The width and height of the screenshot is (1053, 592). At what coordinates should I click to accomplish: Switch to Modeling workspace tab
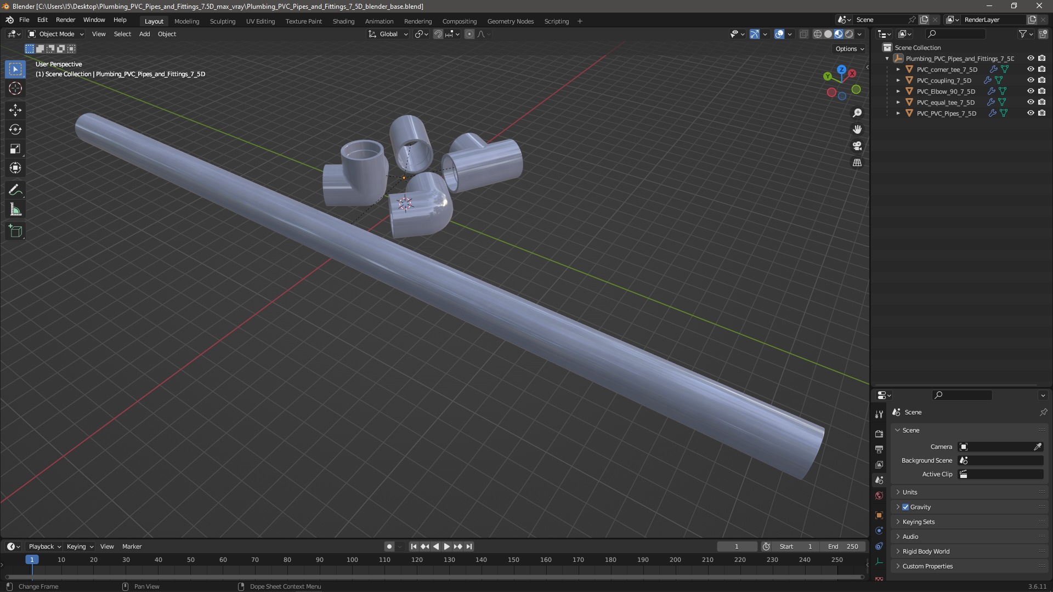pyautogui.click(x=186, y=21)
